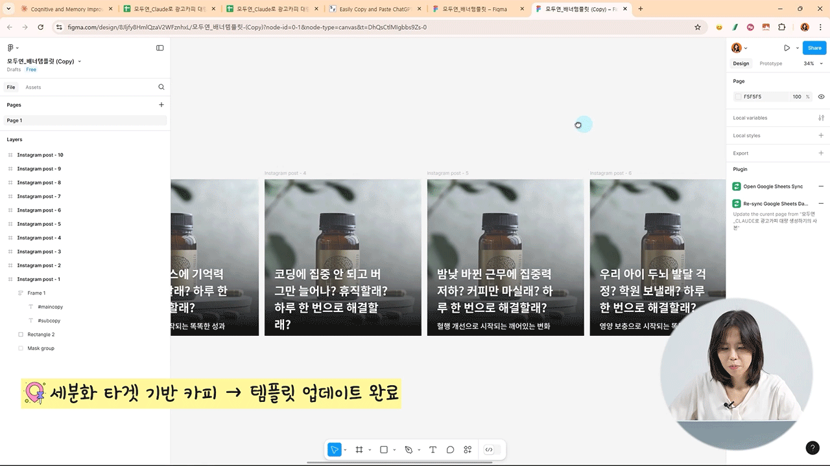Select the Instagram post - 5 layer
Screen dimensions: 830x466
click(39, 224)
